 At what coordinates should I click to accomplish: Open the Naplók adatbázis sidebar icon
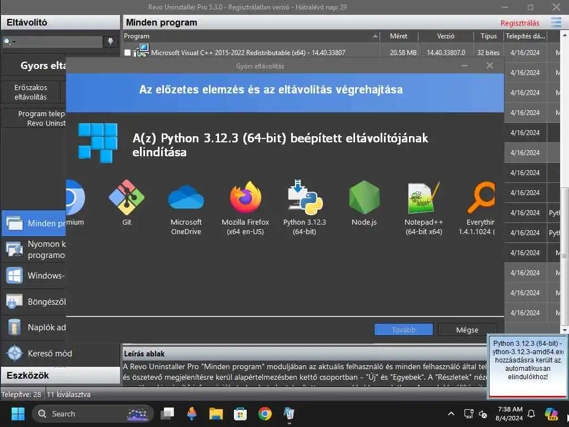click(14, 327)
